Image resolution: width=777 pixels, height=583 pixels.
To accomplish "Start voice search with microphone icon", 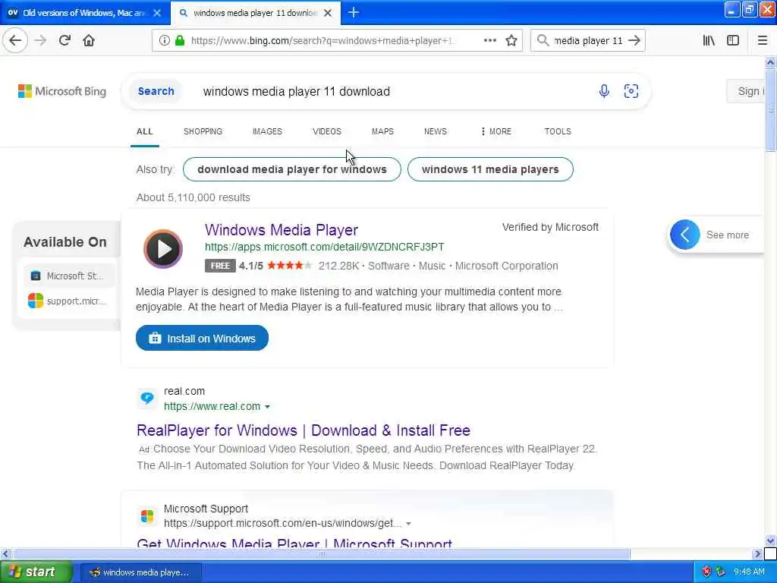I will pyautogui.click(x=603, y=91).
